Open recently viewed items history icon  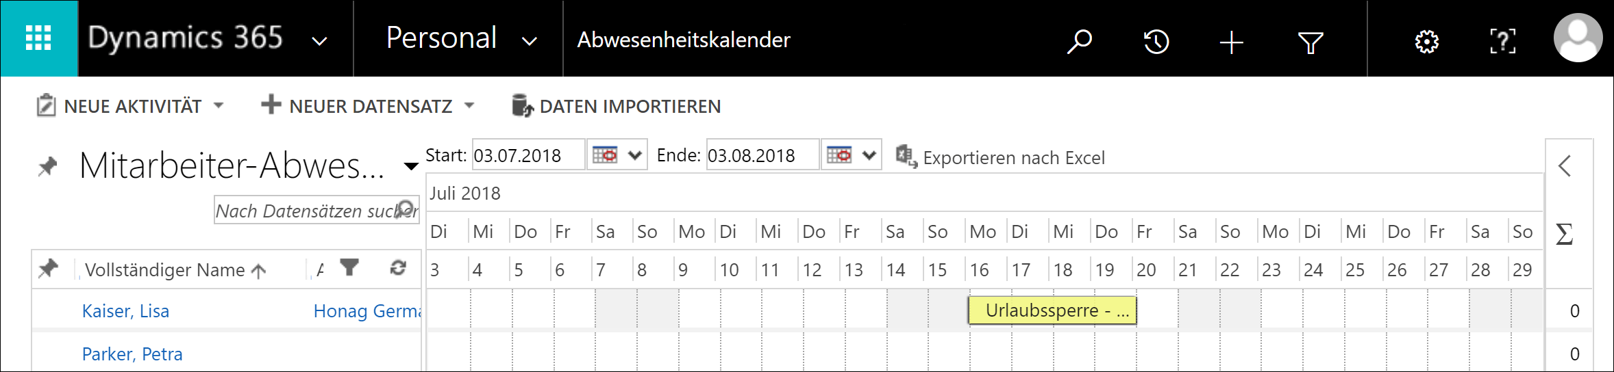click(1156, 42)
